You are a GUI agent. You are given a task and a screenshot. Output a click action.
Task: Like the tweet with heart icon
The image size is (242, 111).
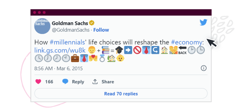(38, 82)
